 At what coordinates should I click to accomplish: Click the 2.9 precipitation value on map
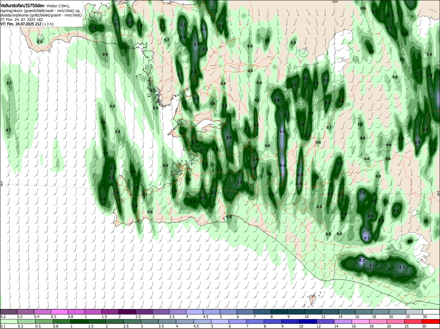coord(277,100)
